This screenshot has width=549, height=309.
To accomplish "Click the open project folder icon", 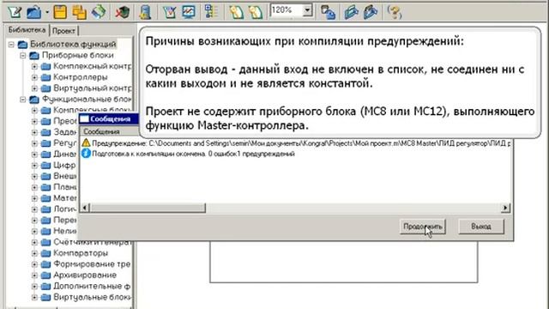I will pyautogui.click(x=34, y=13).
